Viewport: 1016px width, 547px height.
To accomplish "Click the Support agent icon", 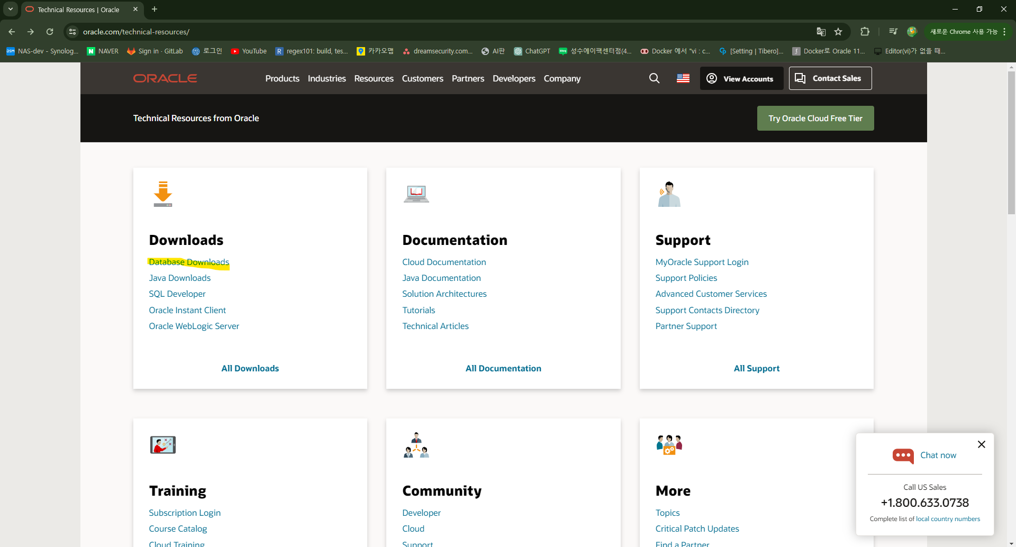I will coord(669,194).
